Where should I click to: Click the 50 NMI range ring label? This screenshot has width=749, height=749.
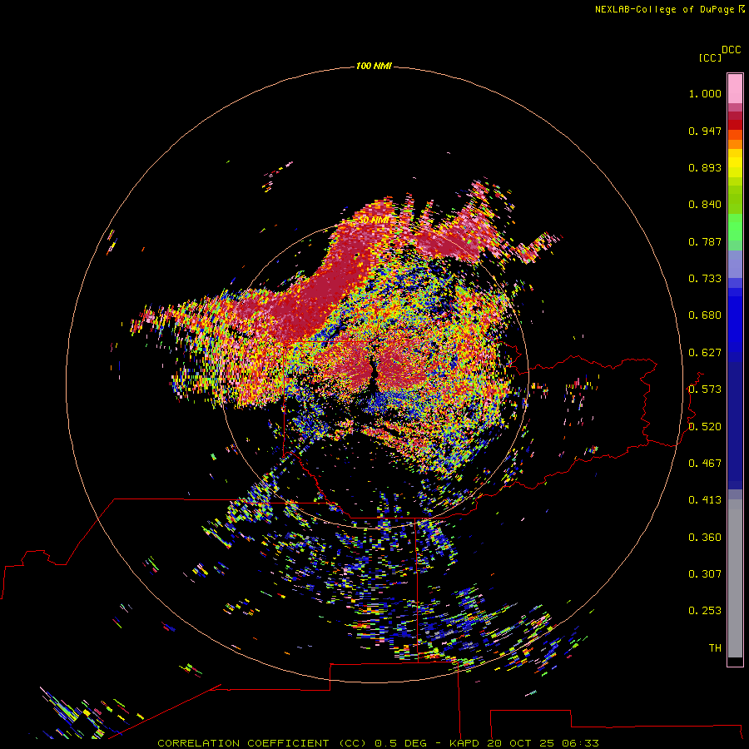(x=374, y=220)
